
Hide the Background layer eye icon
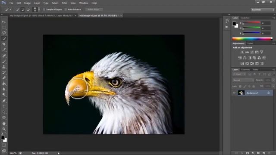tap(234, 93)
